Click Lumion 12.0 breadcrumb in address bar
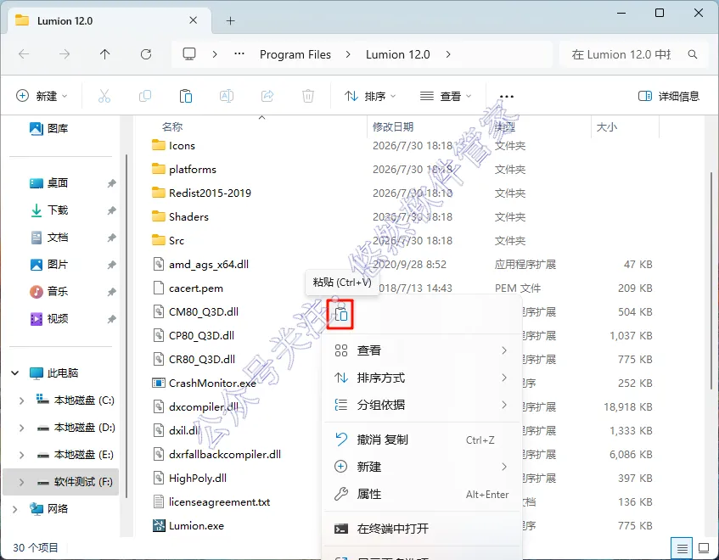 [397, 54]
